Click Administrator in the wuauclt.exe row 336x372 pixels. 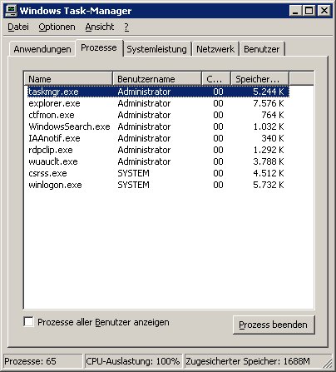pyautogui.click(x=144, y=161)
